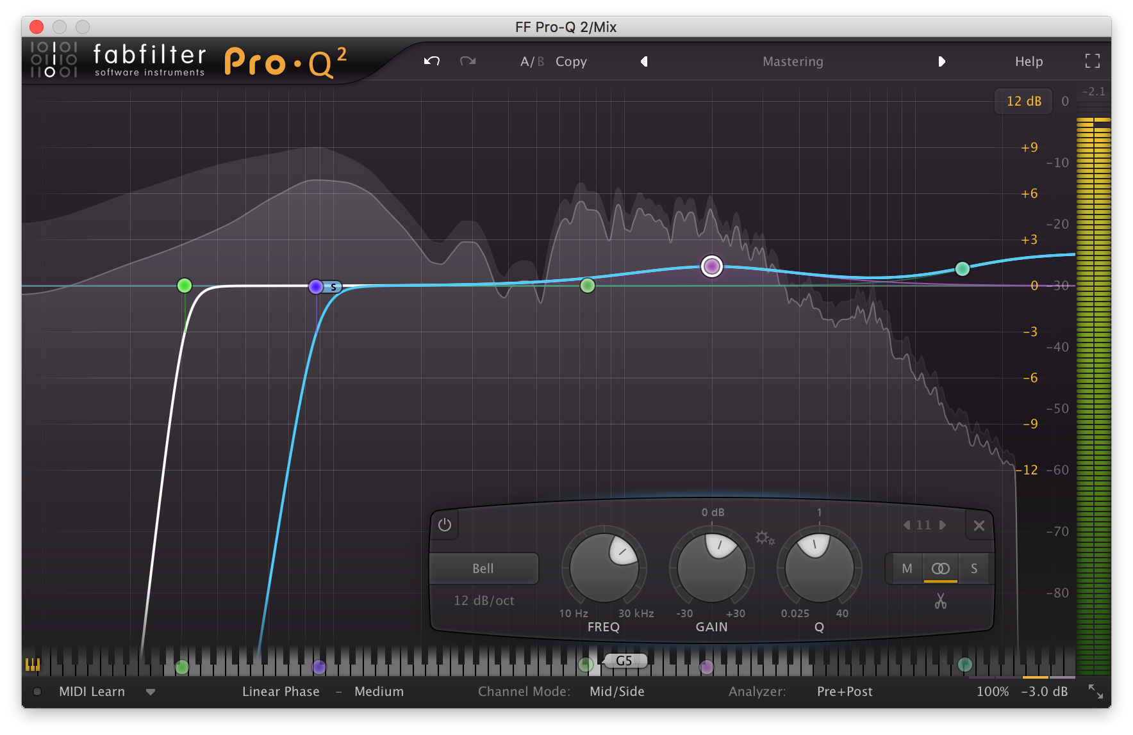Viewport: 1133px width, 735px height.
Task: Select the teal high shelf node
Action: pos(963,269)
